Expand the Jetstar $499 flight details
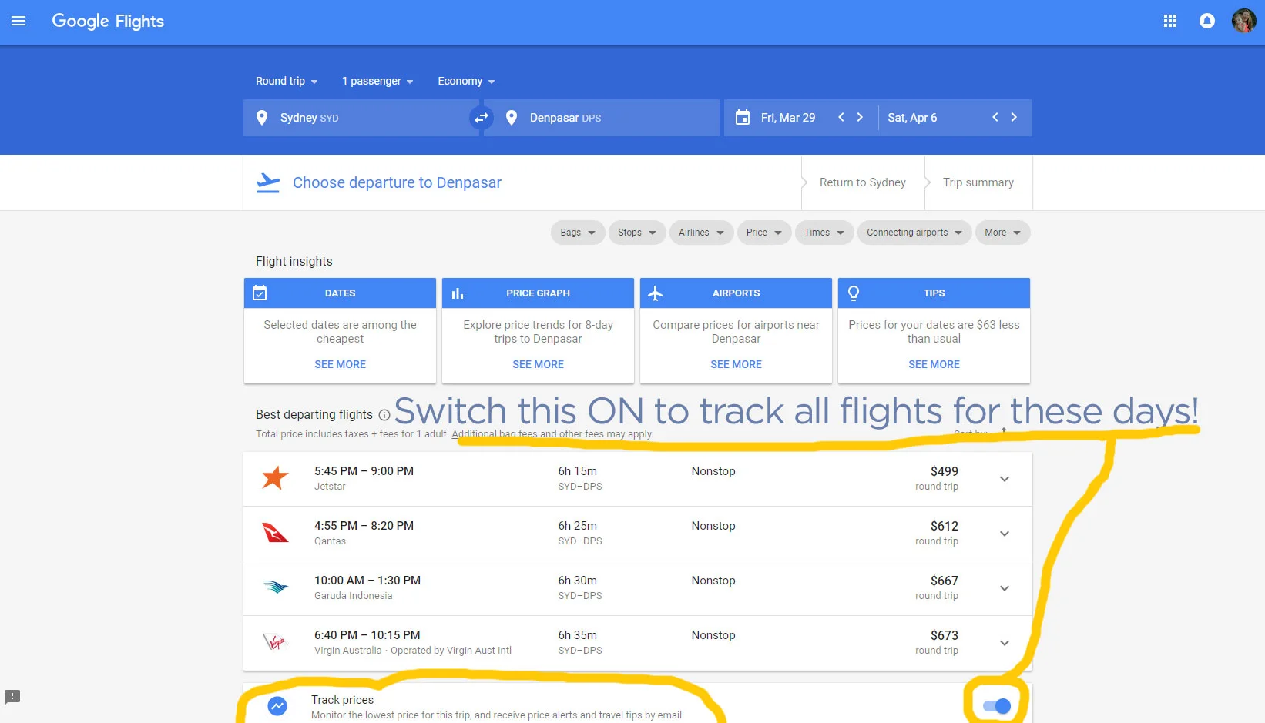The width and height of the screenshot is (1265, 723). [x=1005, y=479]
